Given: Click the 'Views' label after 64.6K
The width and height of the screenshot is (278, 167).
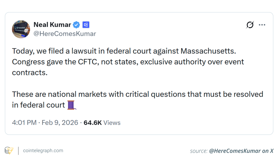Looking at the screenshot, I should (112, 123).
